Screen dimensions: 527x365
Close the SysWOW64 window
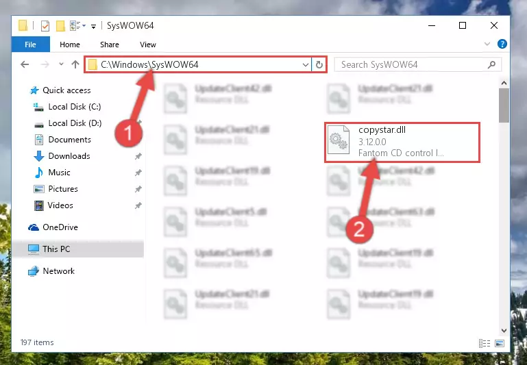coord(493,25)
